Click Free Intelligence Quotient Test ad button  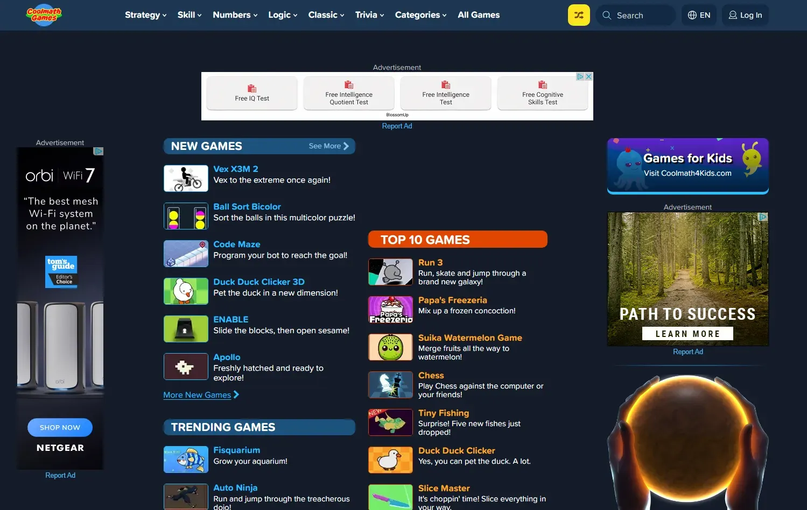[349, 93]
